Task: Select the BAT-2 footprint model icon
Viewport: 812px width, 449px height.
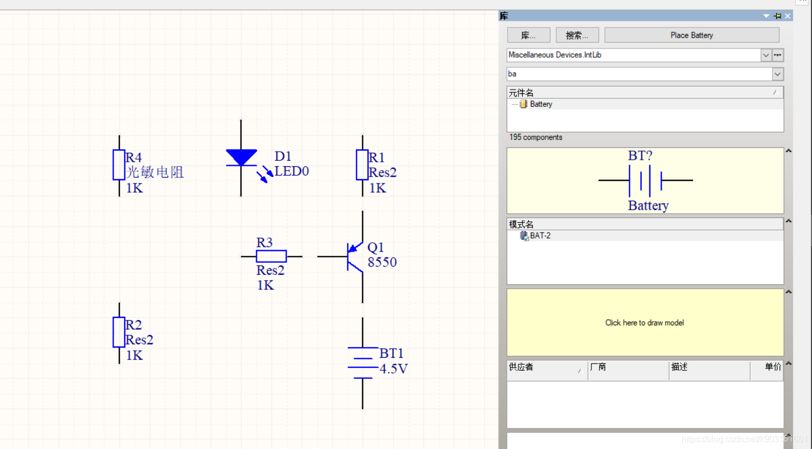Action: point(523,236)
